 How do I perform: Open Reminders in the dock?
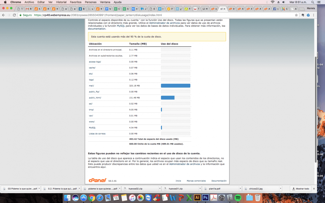[165, 198]
